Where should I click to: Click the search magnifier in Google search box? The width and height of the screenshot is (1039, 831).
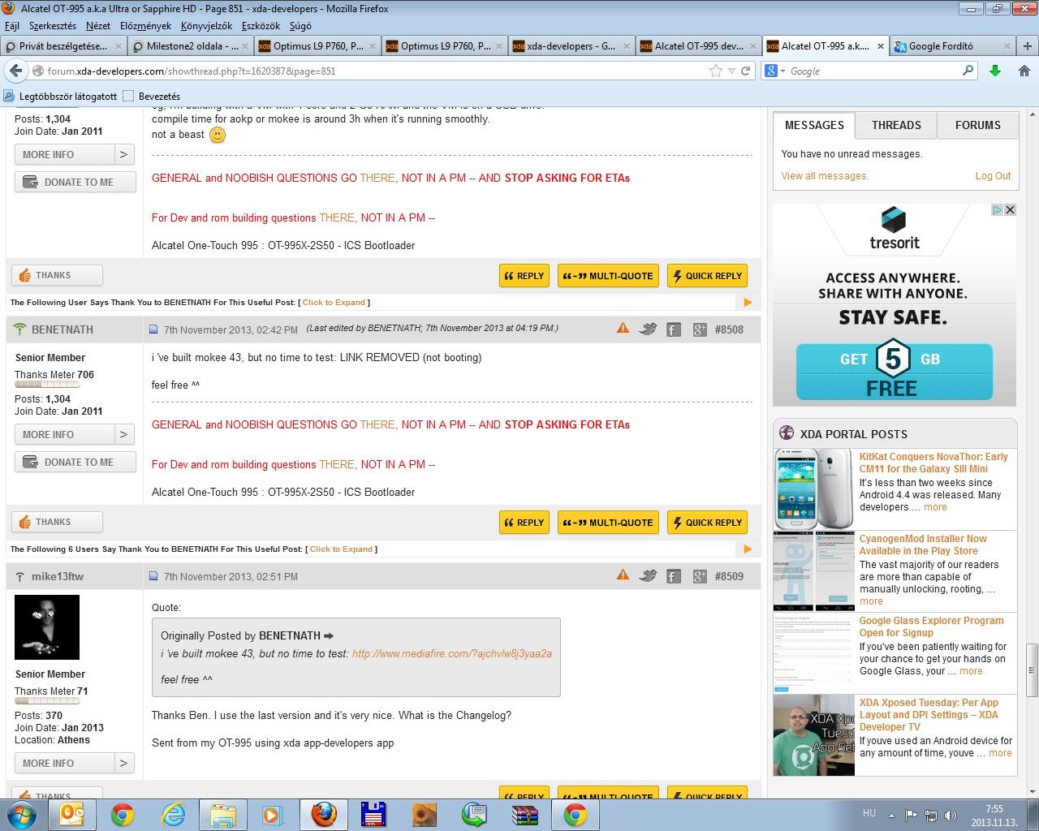[968, 71]
